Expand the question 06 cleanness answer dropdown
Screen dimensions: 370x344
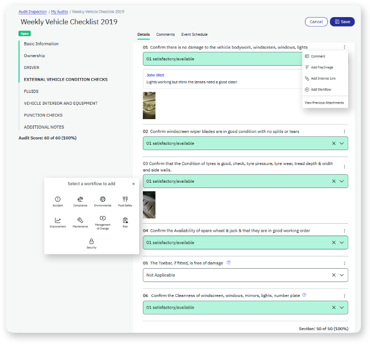tap(342, 308)
